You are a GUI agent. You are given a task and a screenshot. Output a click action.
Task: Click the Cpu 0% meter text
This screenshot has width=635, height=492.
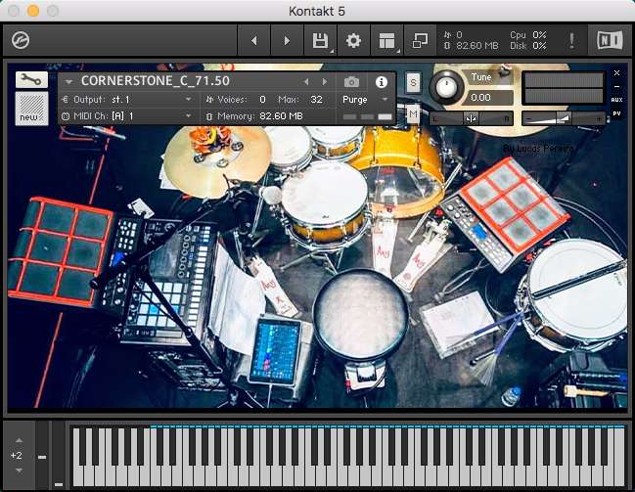(x=528, y=35)
